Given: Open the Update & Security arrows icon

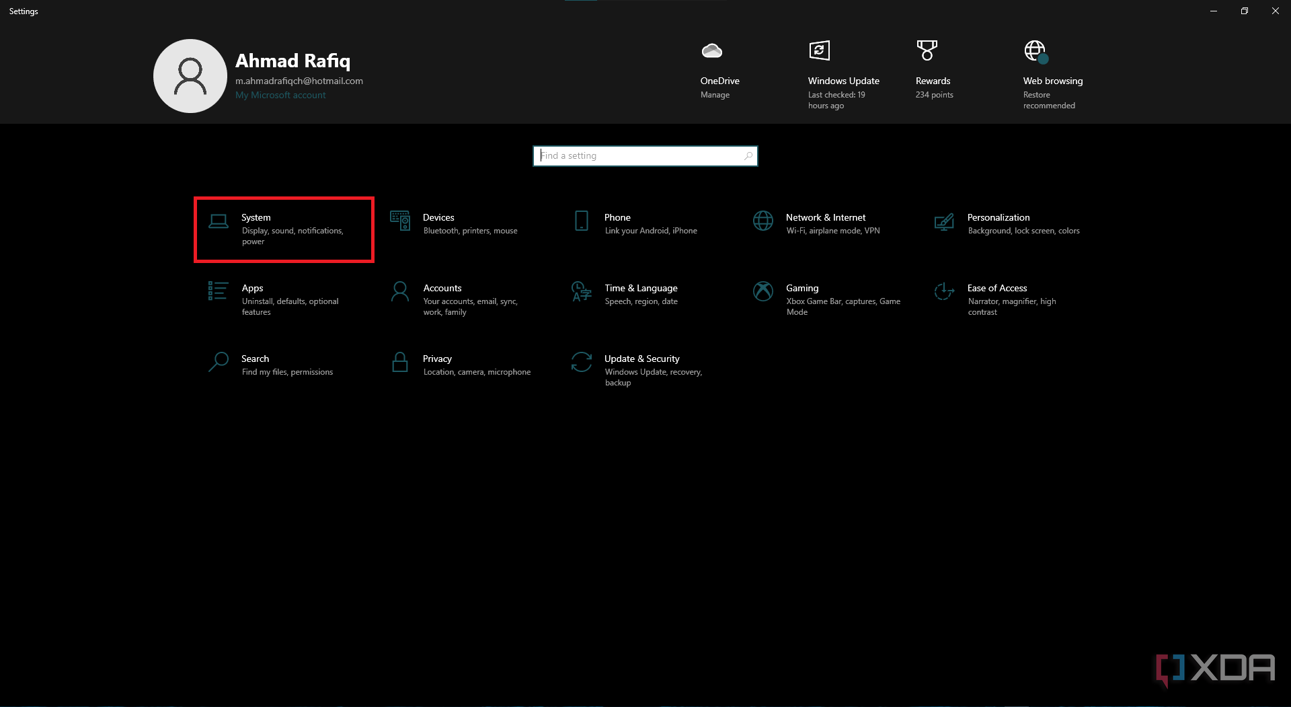Looking at the screenshot, I should tap(582, 362).
